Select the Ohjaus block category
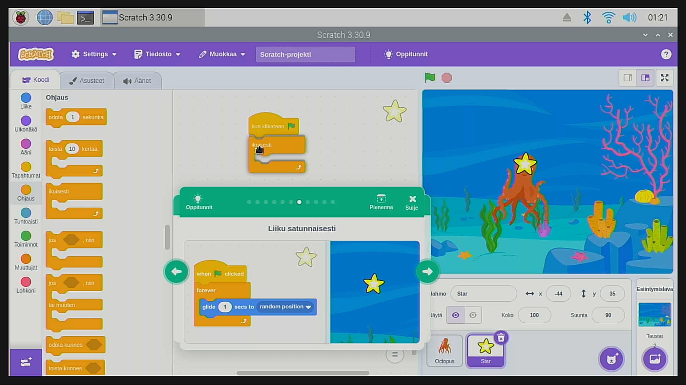686x385 pixels. pos(26,193)
